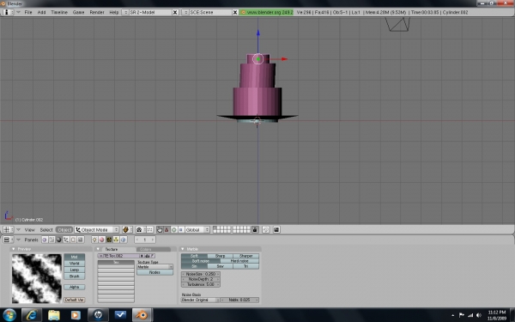Open the SCE:Scene selector
The height and width of the screenshot is (322, 515).
185,12
